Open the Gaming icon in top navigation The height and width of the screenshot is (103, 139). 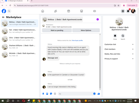pyautogui.click(x=95, y=11)
